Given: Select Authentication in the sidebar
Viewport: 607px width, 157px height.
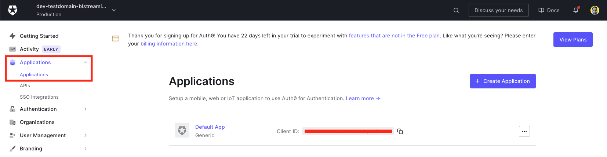Looking at the screenshot, I should [38, 109].
